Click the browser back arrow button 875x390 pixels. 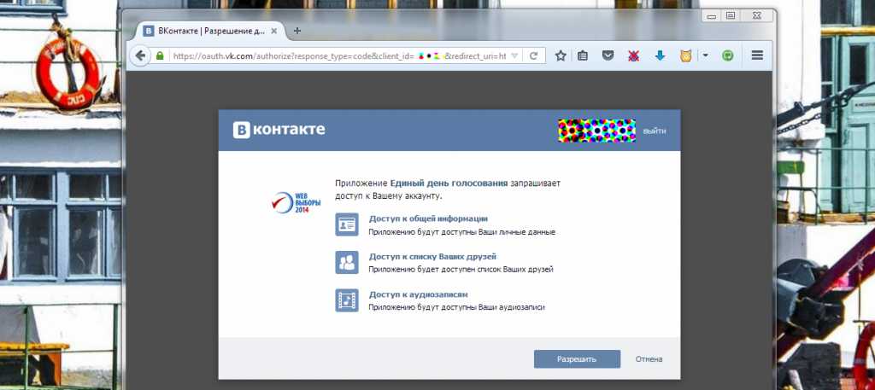(x=140, y=55)
